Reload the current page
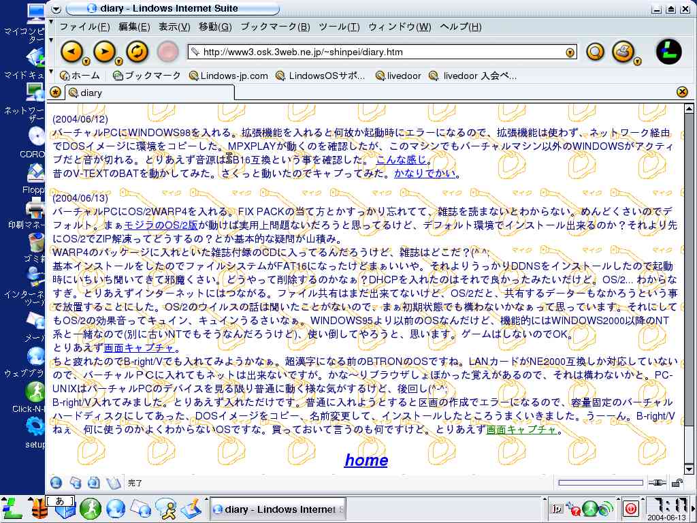 [137, 52]
